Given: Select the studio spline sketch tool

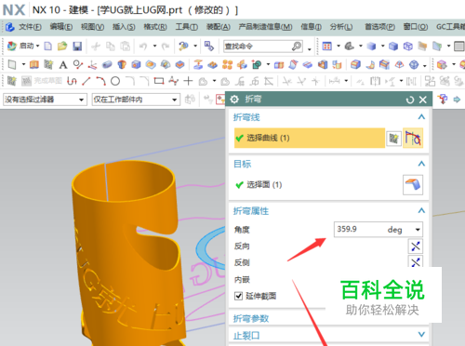Looking at the screenshot, I should tap(174, 81).
